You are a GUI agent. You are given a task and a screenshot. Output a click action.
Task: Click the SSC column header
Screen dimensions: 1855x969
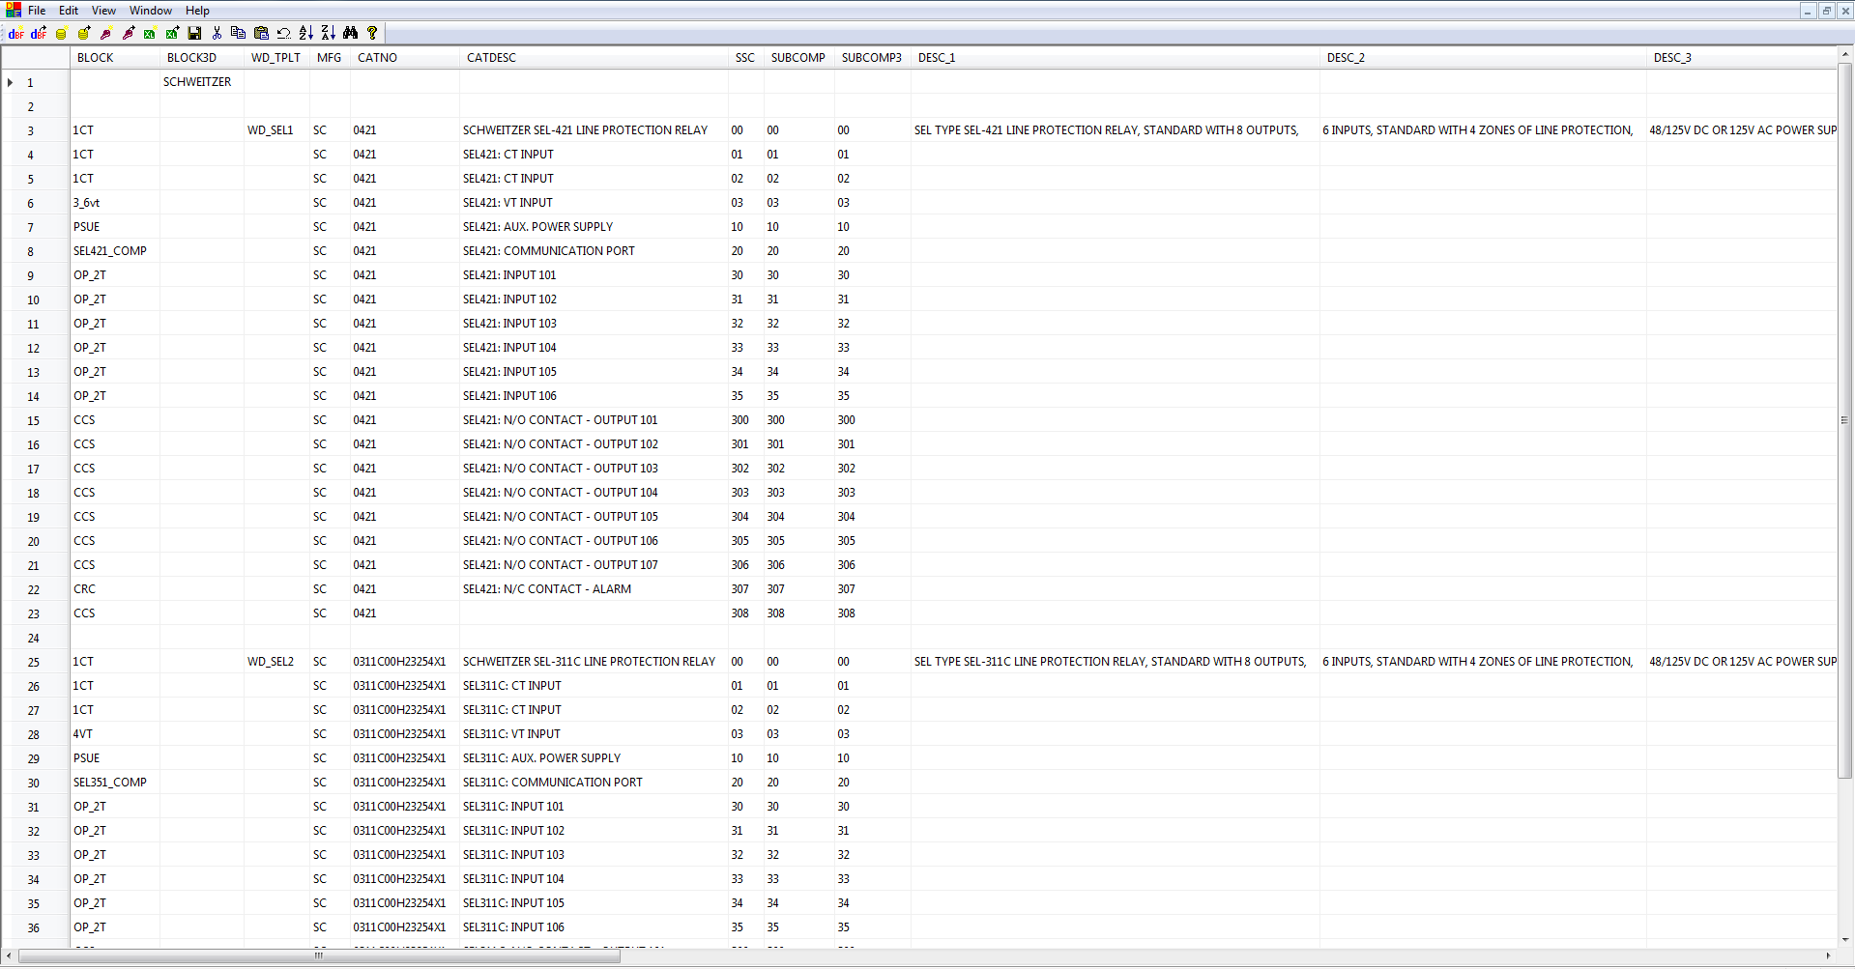745,58
